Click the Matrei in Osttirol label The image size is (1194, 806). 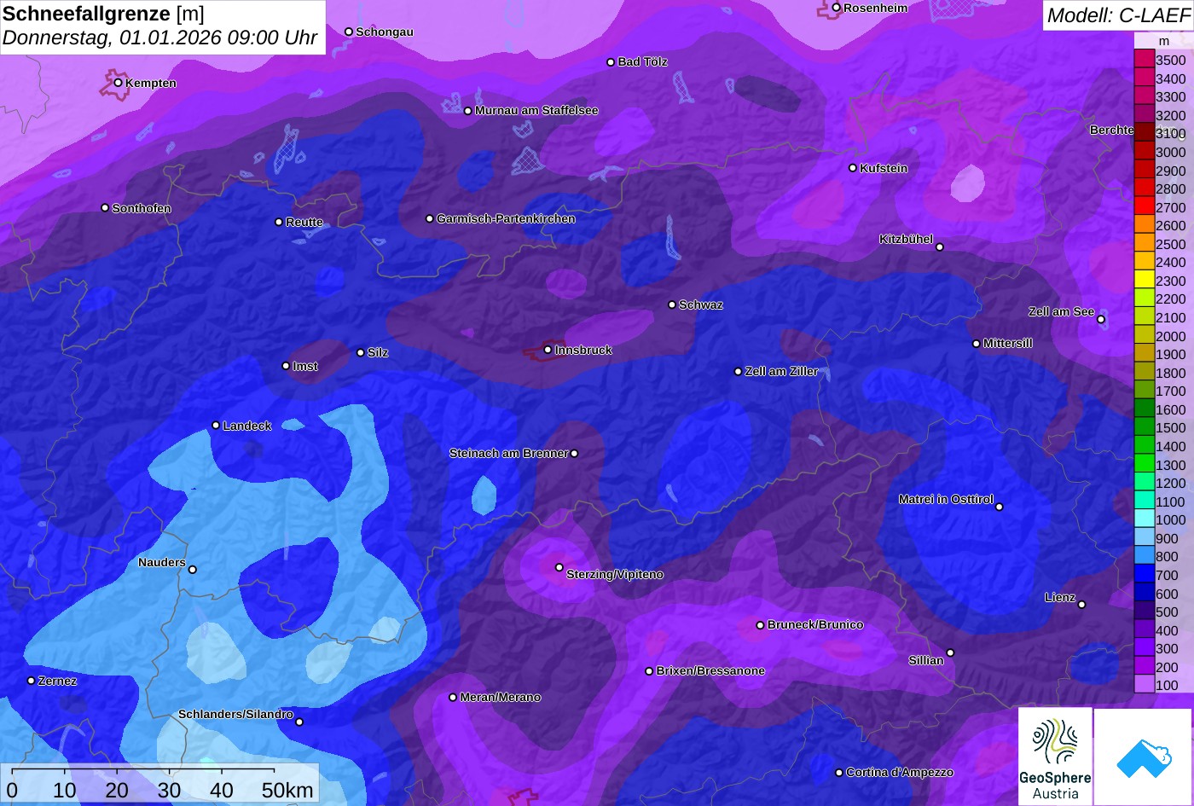(946, 500)
